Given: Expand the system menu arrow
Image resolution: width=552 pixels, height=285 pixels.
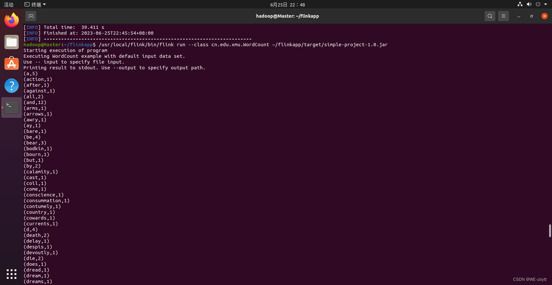Looking at the screenshot, I should [x=546, y=4].
